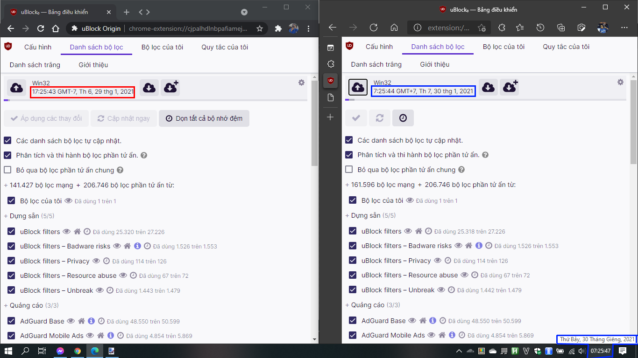Click clock icon of uBlock filters – Privacy in Chrome

(106, 261)
